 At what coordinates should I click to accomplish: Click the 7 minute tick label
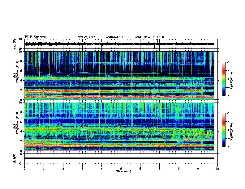click(x=160, y=169)
